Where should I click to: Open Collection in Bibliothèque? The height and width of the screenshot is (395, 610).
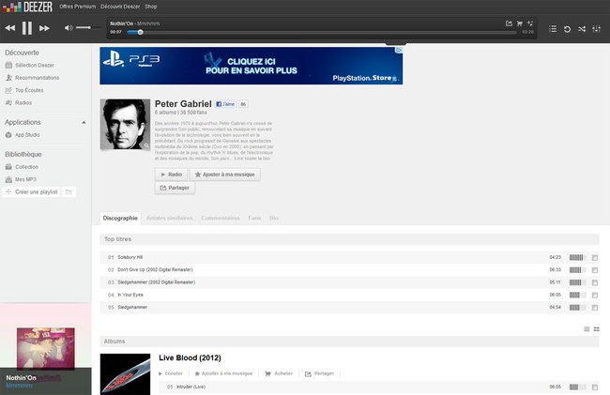(x=26, y=167)
